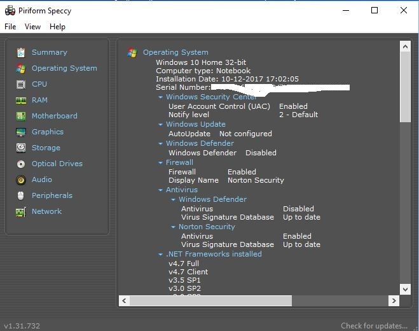Open the View menu
The height and width of the screenshot is (331, 419).
(32, 27)
